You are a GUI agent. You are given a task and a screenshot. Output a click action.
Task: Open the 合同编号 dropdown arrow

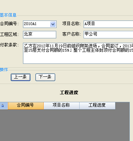pyautogui.click(x=53, y=24)
